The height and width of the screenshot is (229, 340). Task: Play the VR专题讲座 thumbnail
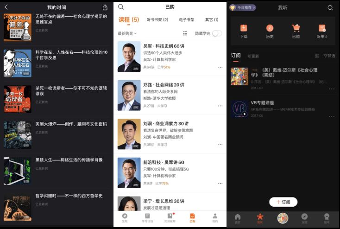click(x=239, y=109)
